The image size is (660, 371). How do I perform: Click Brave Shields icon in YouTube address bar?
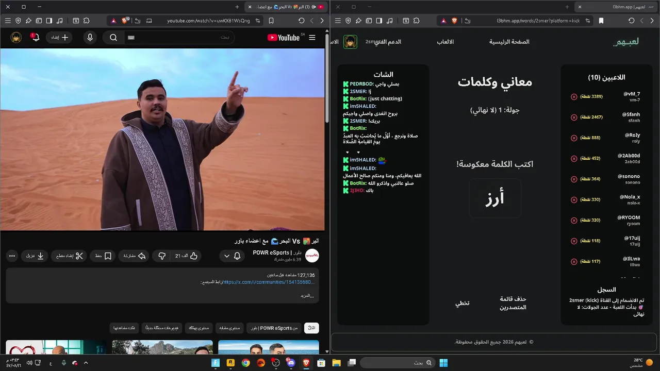coord(125,21)
